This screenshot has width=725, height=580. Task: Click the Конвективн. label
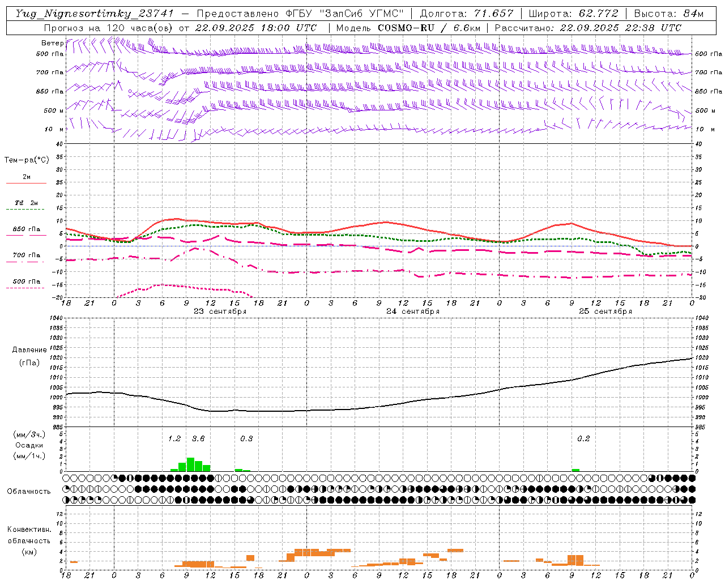point(29,530)
